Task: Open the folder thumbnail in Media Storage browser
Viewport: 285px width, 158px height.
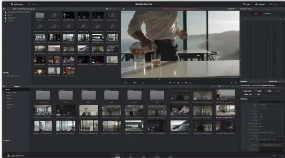Action: (40, 16)
